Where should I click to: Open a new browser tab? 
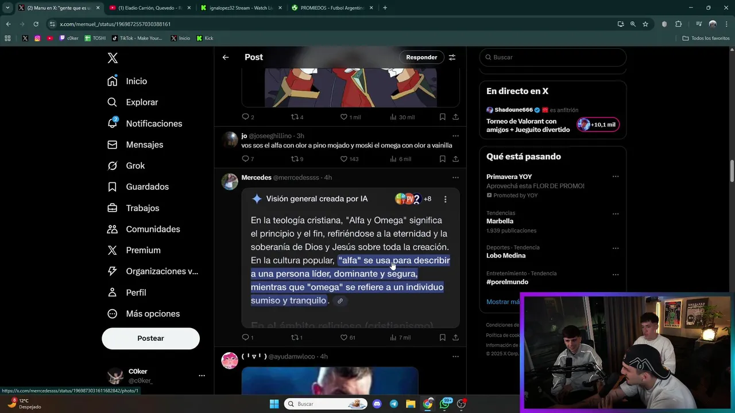tap(385, 8)
